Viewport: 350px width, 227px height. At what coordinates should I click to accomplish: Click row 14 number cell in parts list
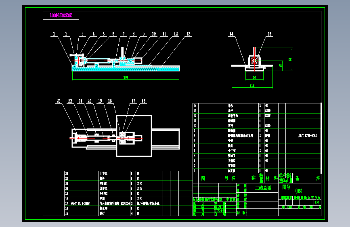pyautogui.click(x=195, y=106)
